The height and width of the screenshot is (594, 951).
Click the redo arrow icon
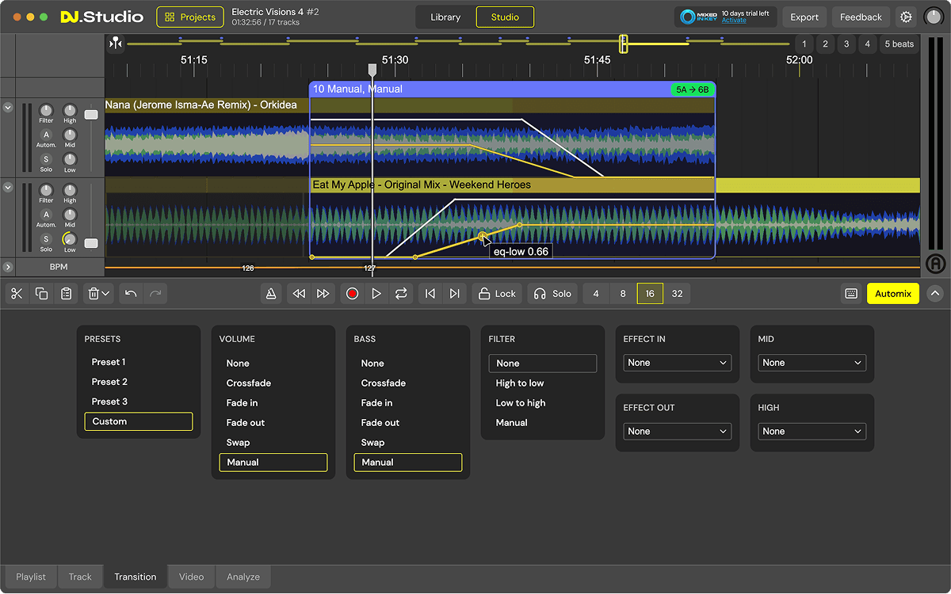155,294
